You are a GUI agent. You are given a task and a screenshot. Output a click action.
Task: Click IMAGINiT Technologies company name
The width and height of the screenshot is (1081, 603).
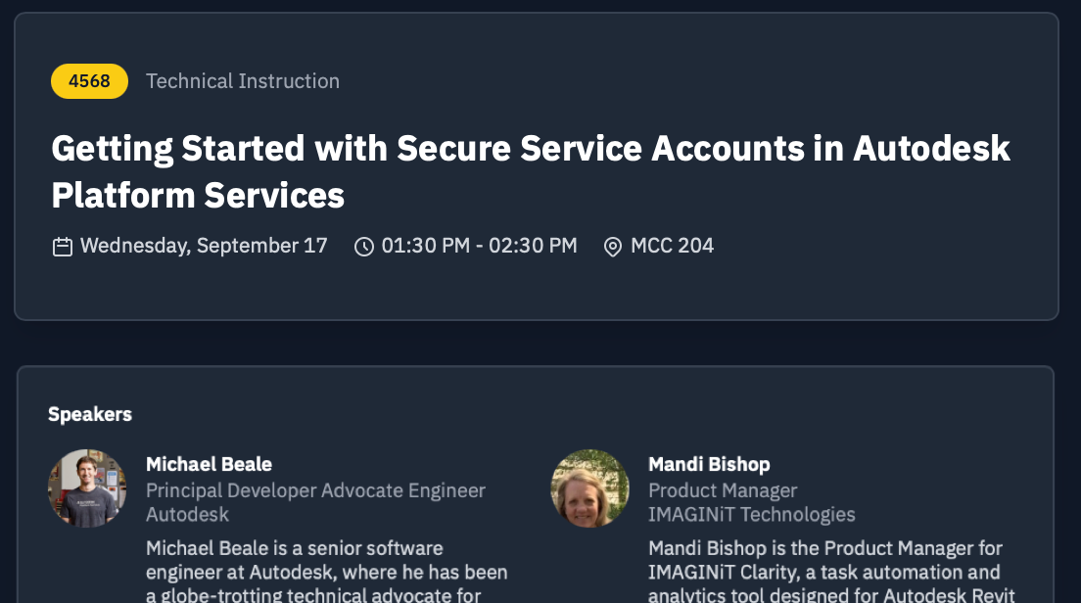coord(751,514)
